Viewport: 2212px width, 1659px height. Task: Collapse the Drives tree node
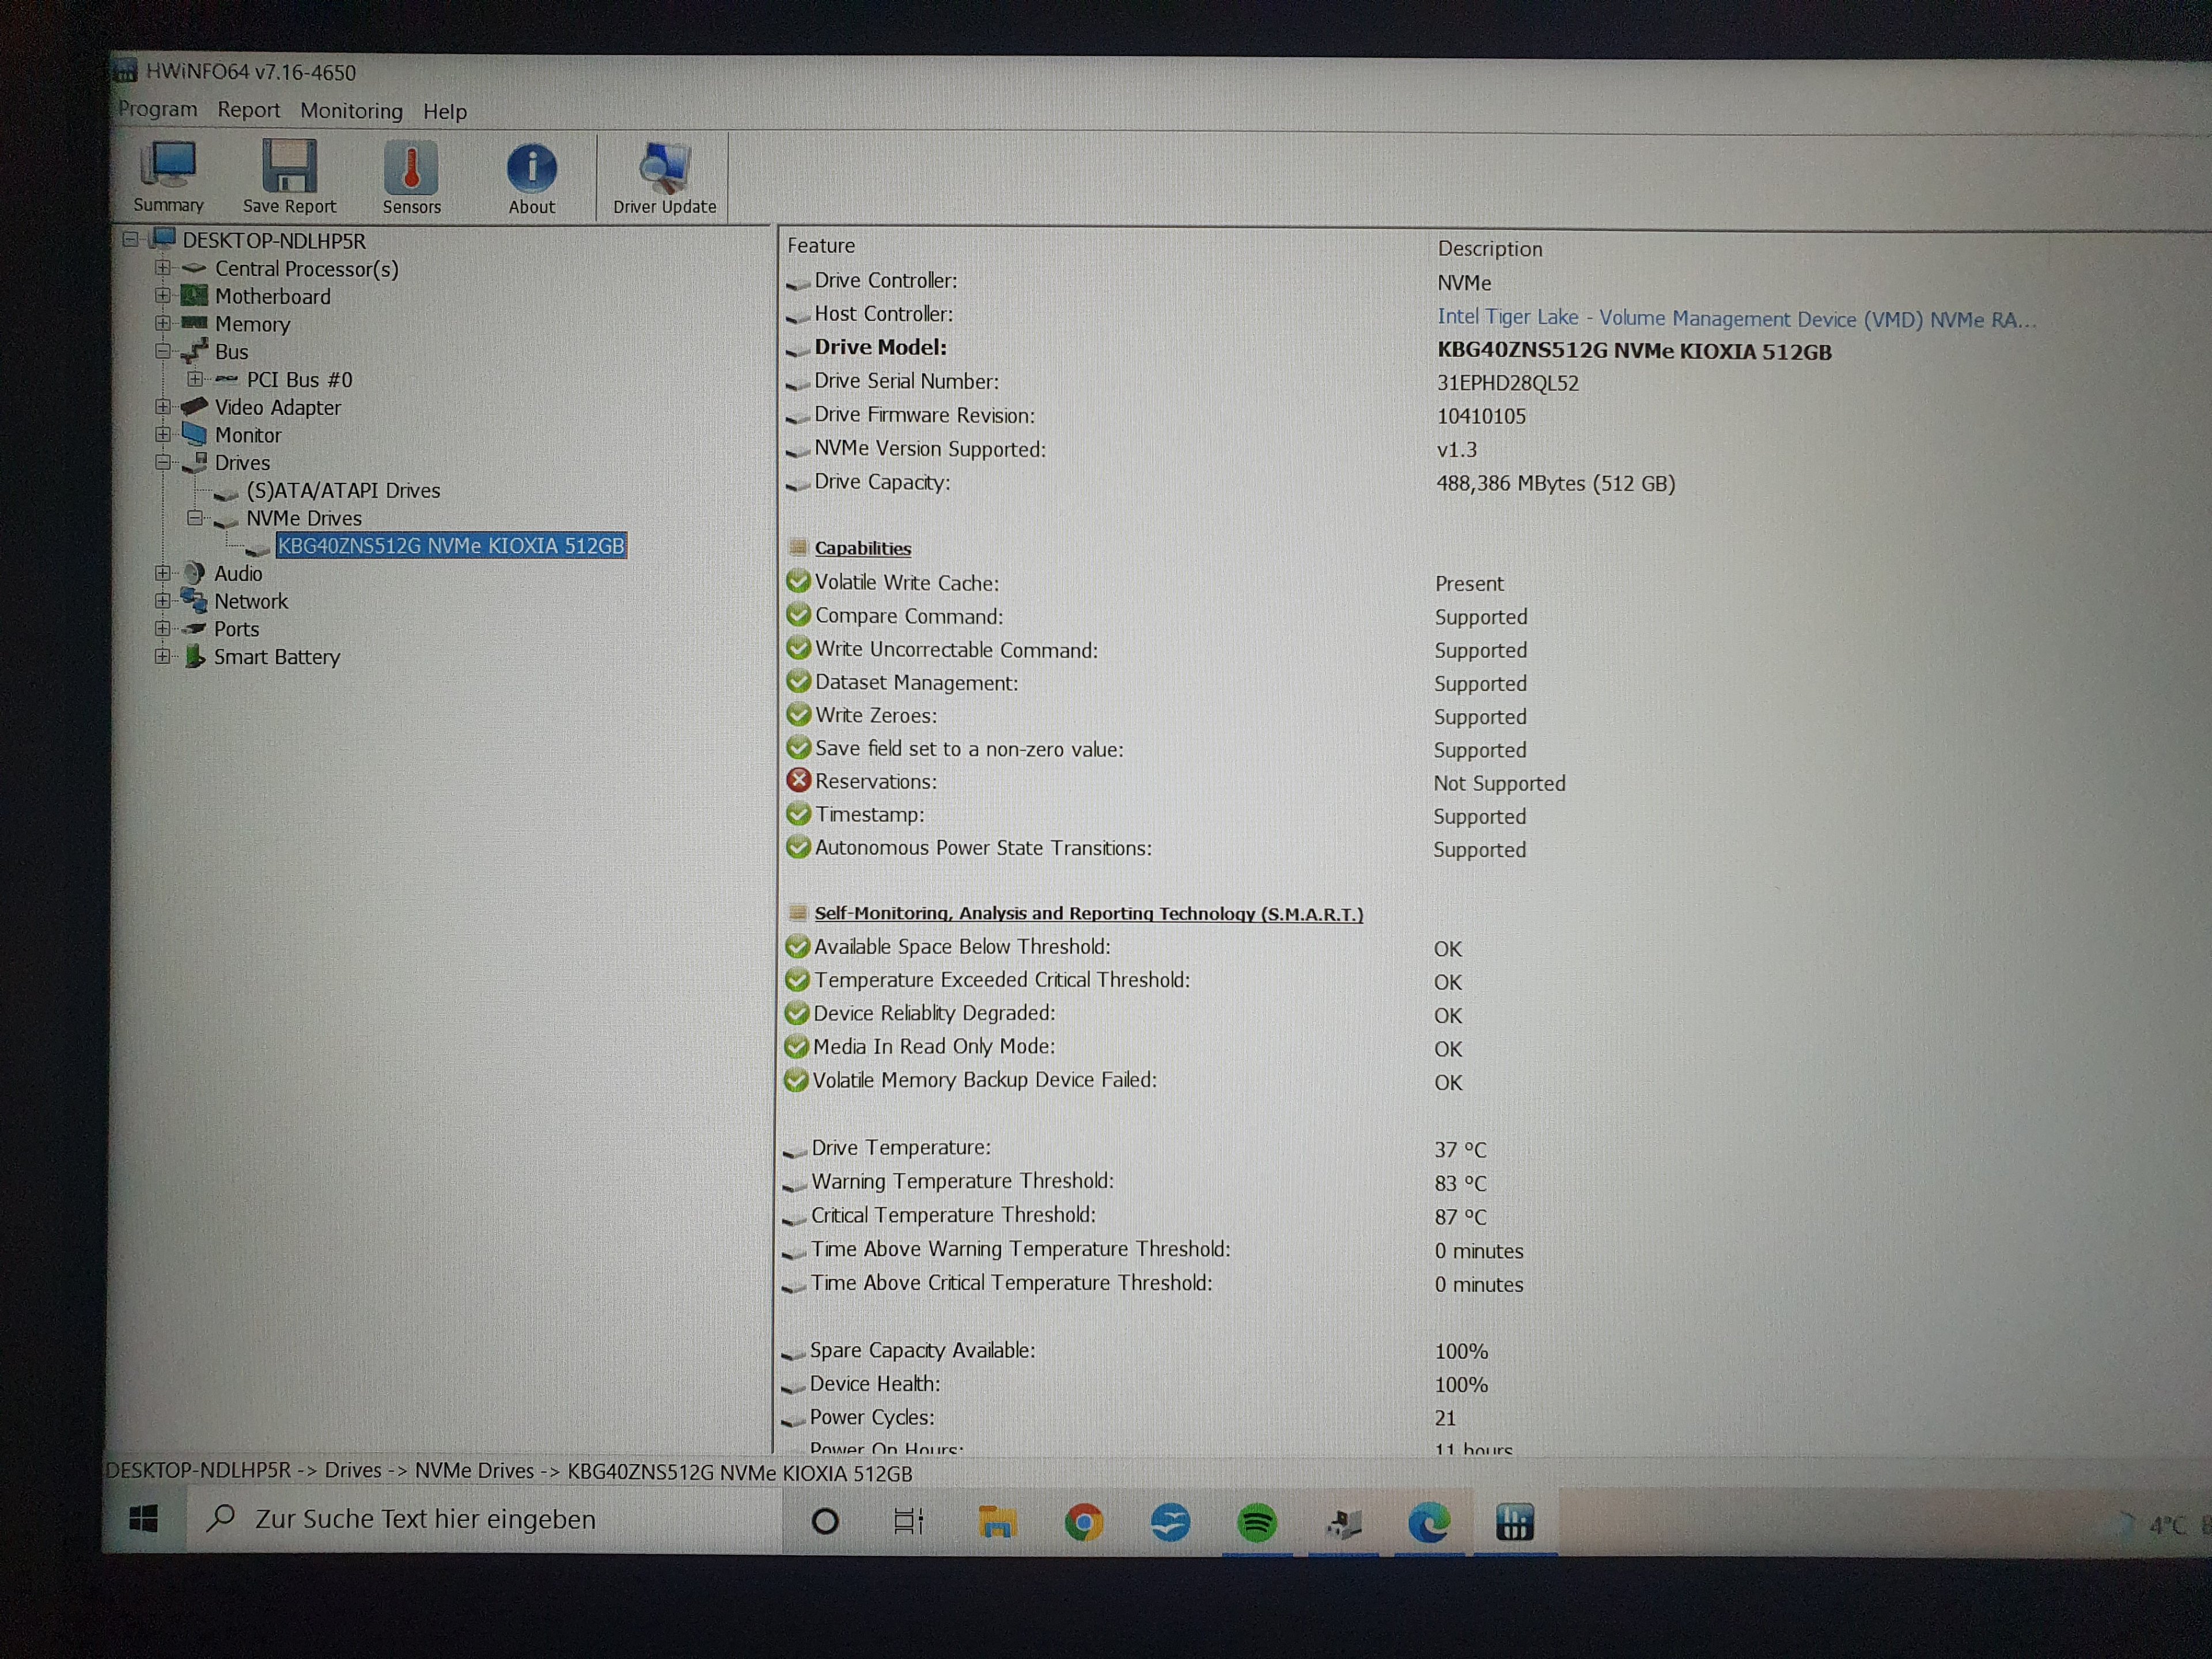click(x=163, y=462)
